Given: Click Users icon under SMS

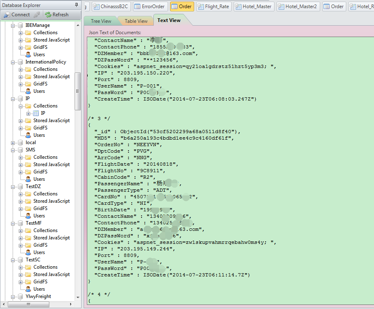Looking at the screenshot, I should tap(28, 179).
